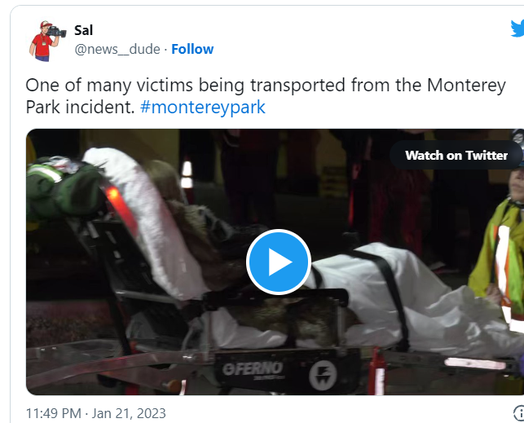Click the tweet info icon
Image resolution: width=524 pixels, height=423 pixels.
pos(518,413)
